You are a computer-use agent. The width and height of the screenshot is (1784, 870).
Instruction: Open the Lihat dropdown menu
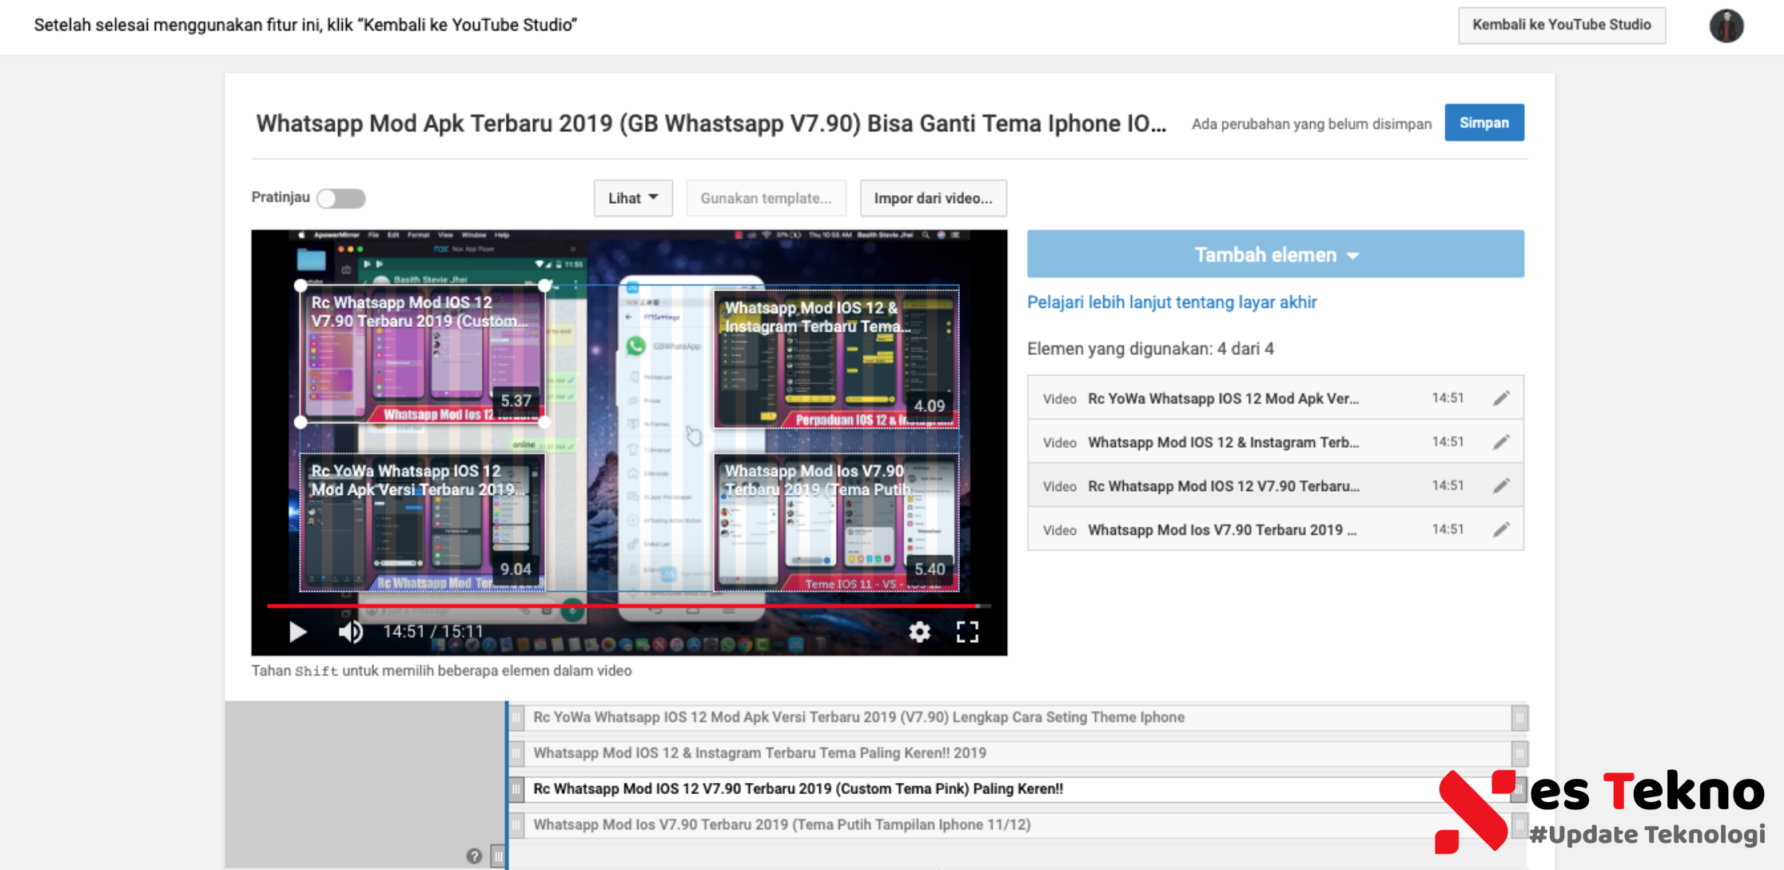pos(632,198)
